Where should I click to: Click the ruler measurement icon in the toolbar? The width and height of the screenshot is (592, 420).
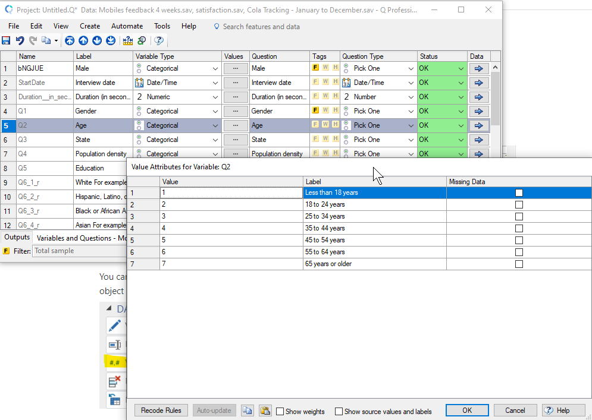click(x=128, y=40)
